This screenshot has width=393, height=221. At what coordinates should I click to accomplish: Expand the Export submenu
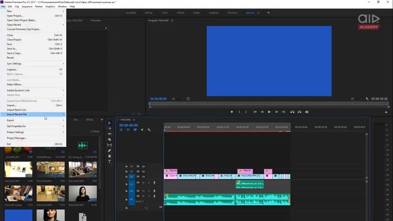click(33, 120)
